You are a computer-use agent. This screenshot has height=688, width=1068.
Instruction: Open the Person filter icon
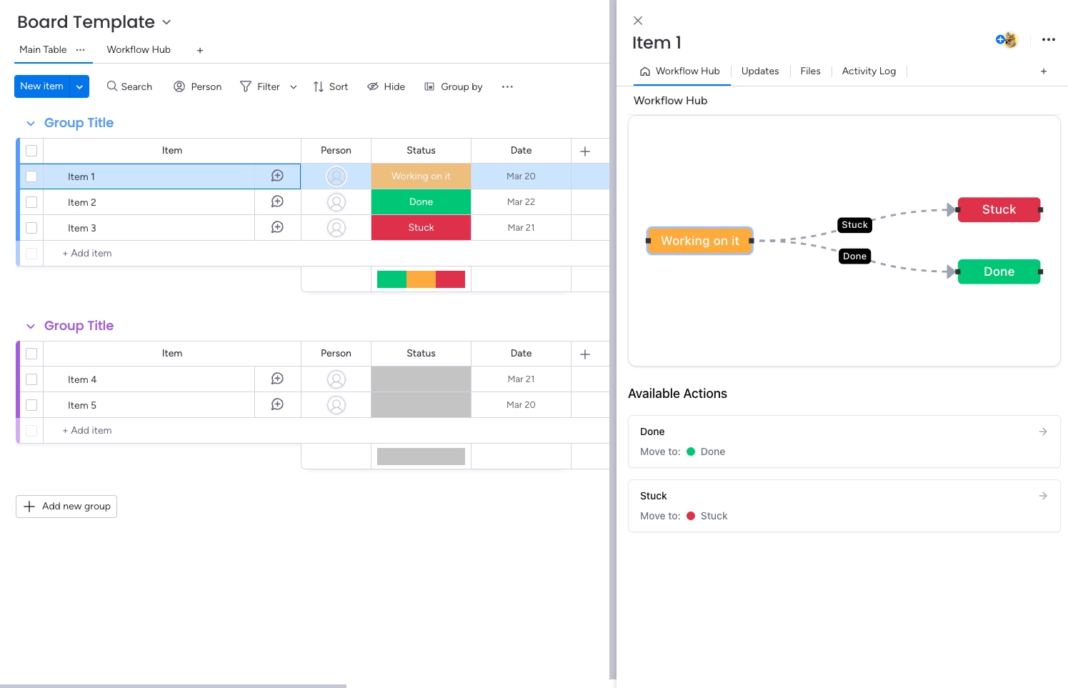point(179,86)
